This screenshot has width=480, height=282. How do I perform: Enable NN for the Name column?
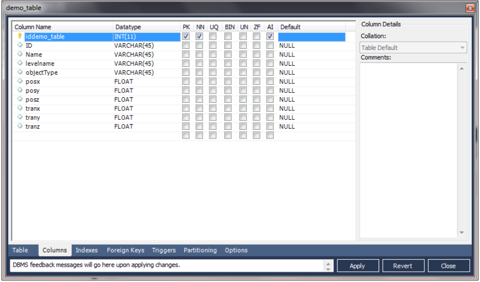tap(199, 54)
